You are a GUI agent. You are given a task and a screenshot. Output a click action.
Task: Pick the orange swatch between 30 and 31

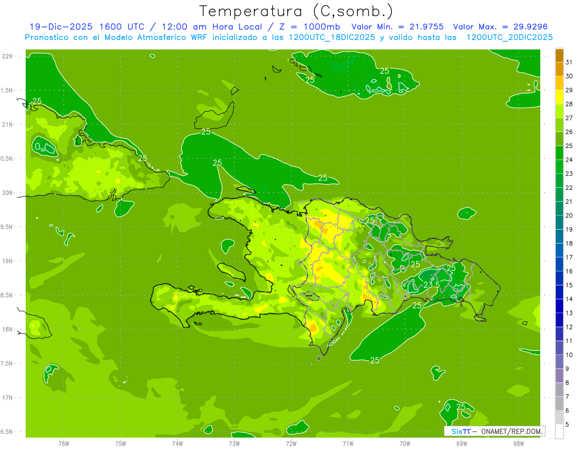[559, 69]
